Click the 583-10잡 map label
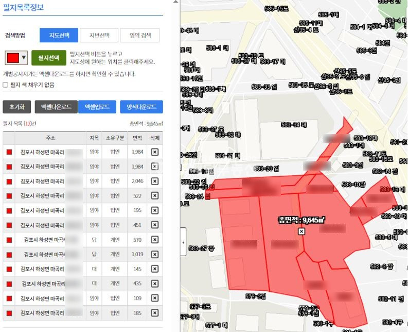 pyautogui.click(x=353, y=185)
